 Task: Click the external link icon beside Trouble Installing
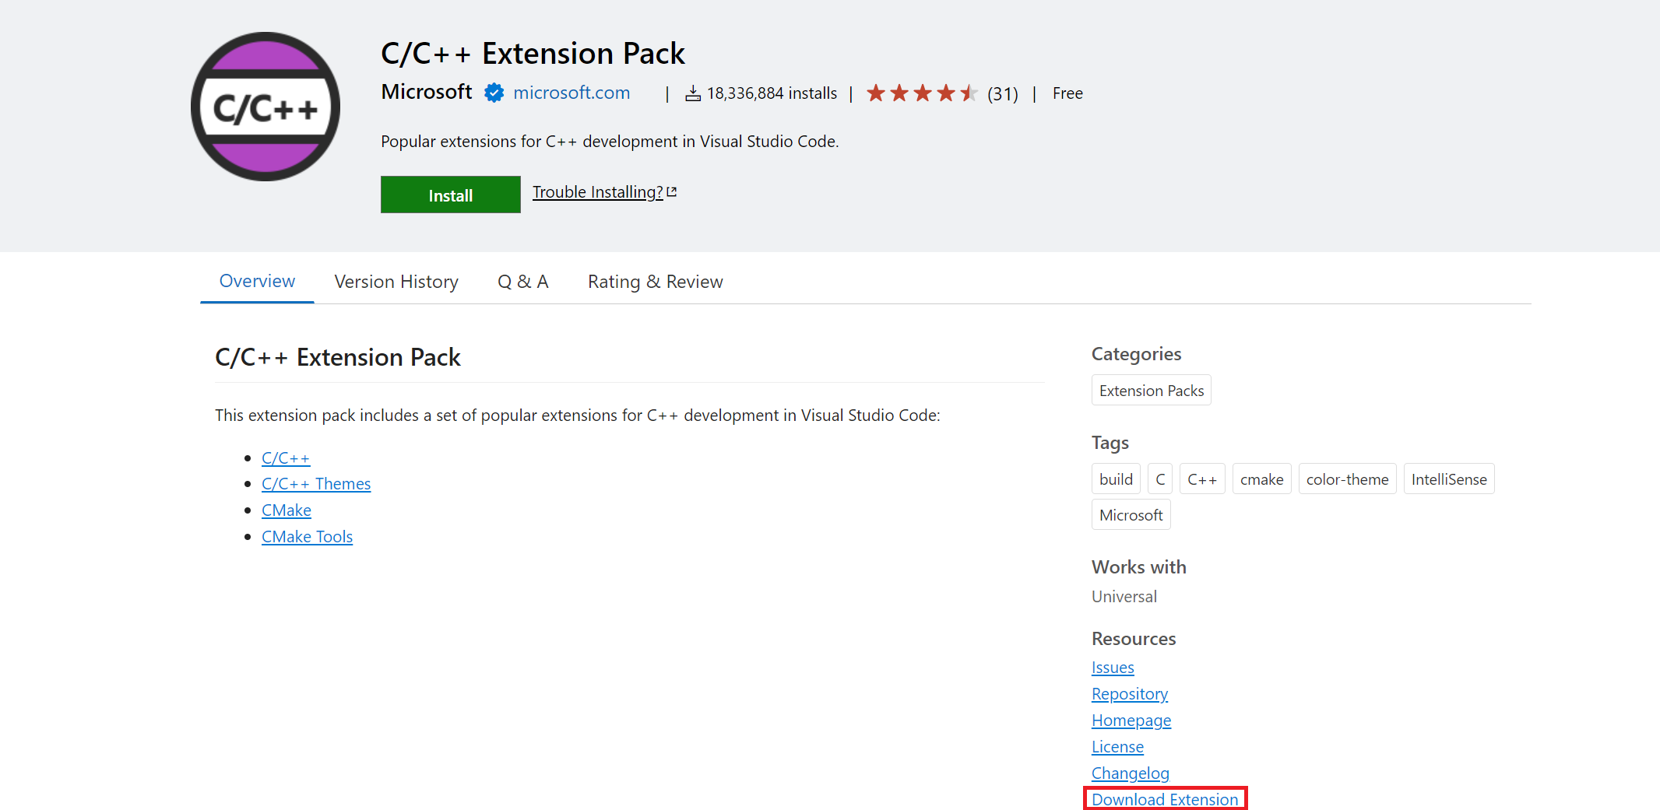pos(672,191)
